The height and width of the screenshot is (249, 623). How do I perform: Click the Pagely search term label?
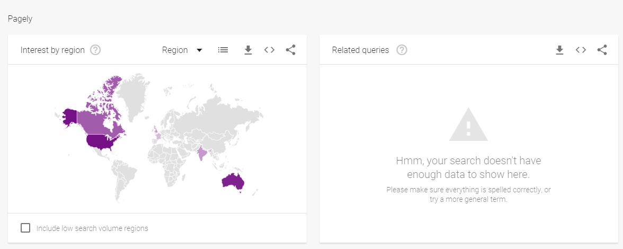click(x=20, y=19)
